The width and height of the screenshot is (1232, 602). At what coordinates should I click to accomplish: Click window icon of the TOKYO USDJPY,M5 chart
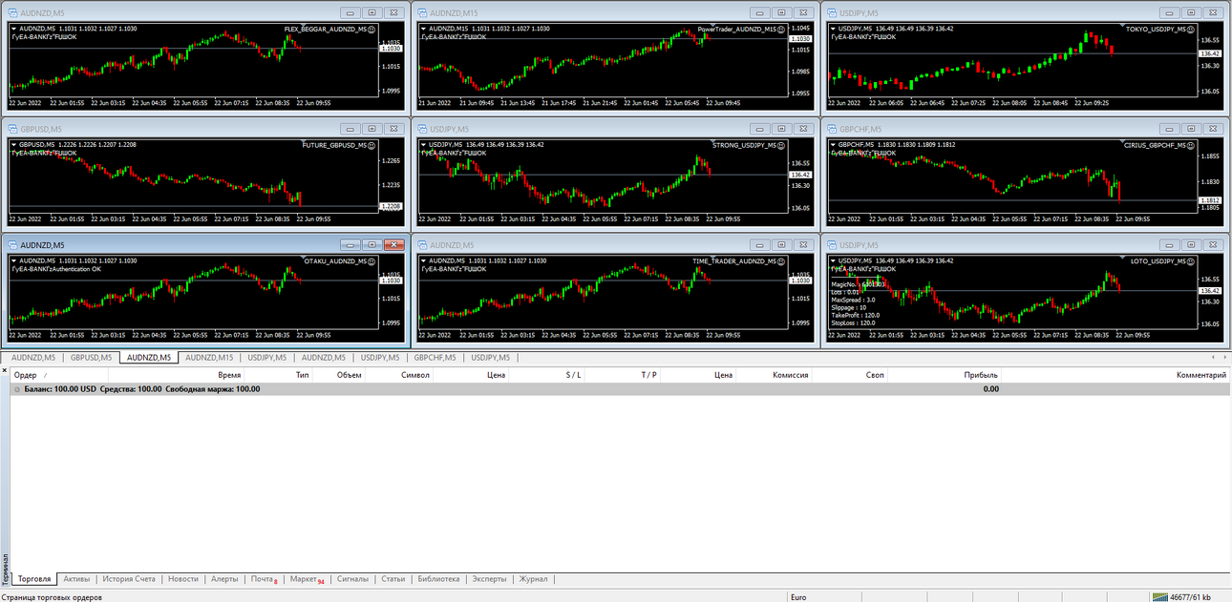(832, 13)
